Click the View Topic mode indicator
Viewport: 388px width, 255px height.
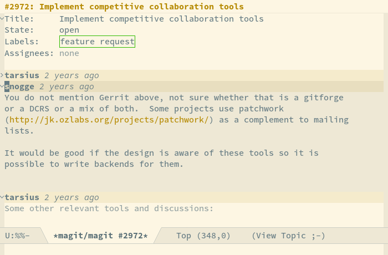(288, 236)
